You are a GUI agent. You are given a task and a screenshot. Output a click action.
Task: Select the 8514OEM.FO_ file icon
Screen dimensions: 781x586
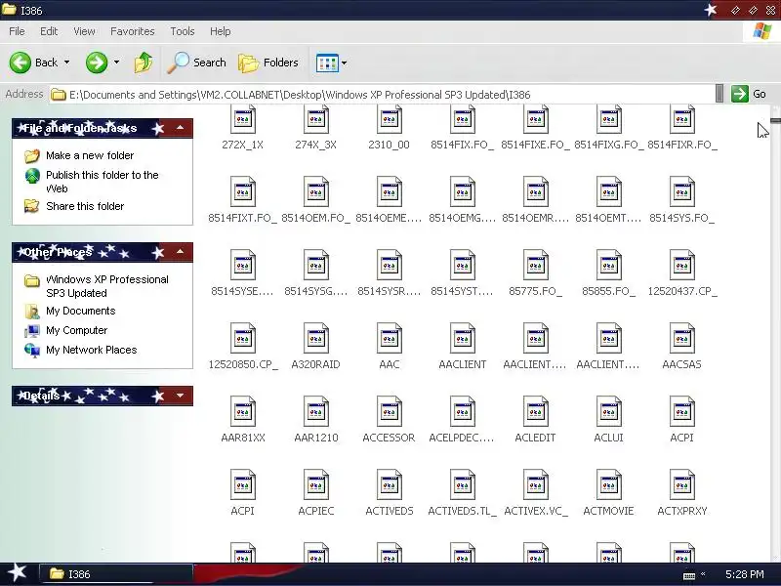pos(315,191)
